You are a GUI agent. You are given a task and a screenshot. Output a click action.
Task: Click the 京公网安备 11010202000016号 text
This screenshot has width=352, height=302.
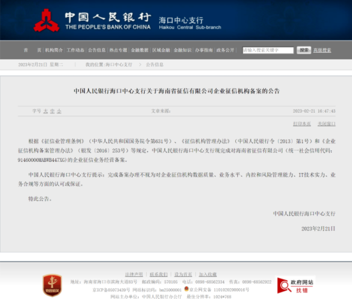[x=219, y=290]
